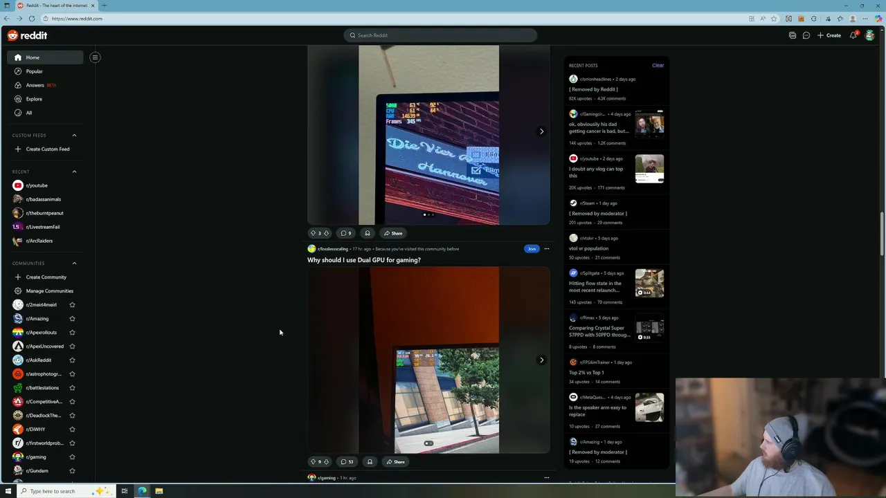Click the r/losslessscaling community avatar

(x=311, y=249)
